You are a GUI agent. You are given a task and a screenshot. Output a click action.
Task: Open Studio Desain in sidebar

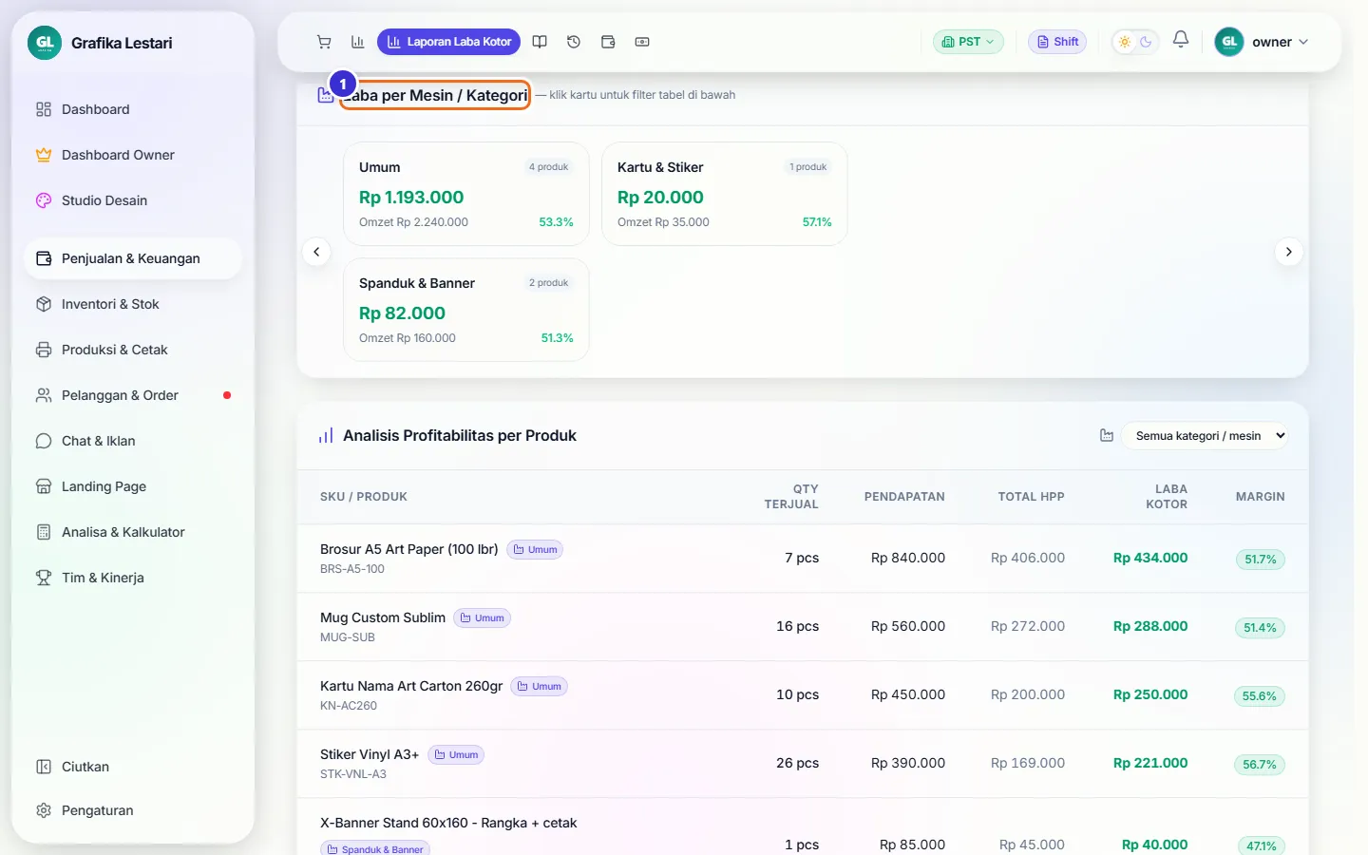(133, 200)
